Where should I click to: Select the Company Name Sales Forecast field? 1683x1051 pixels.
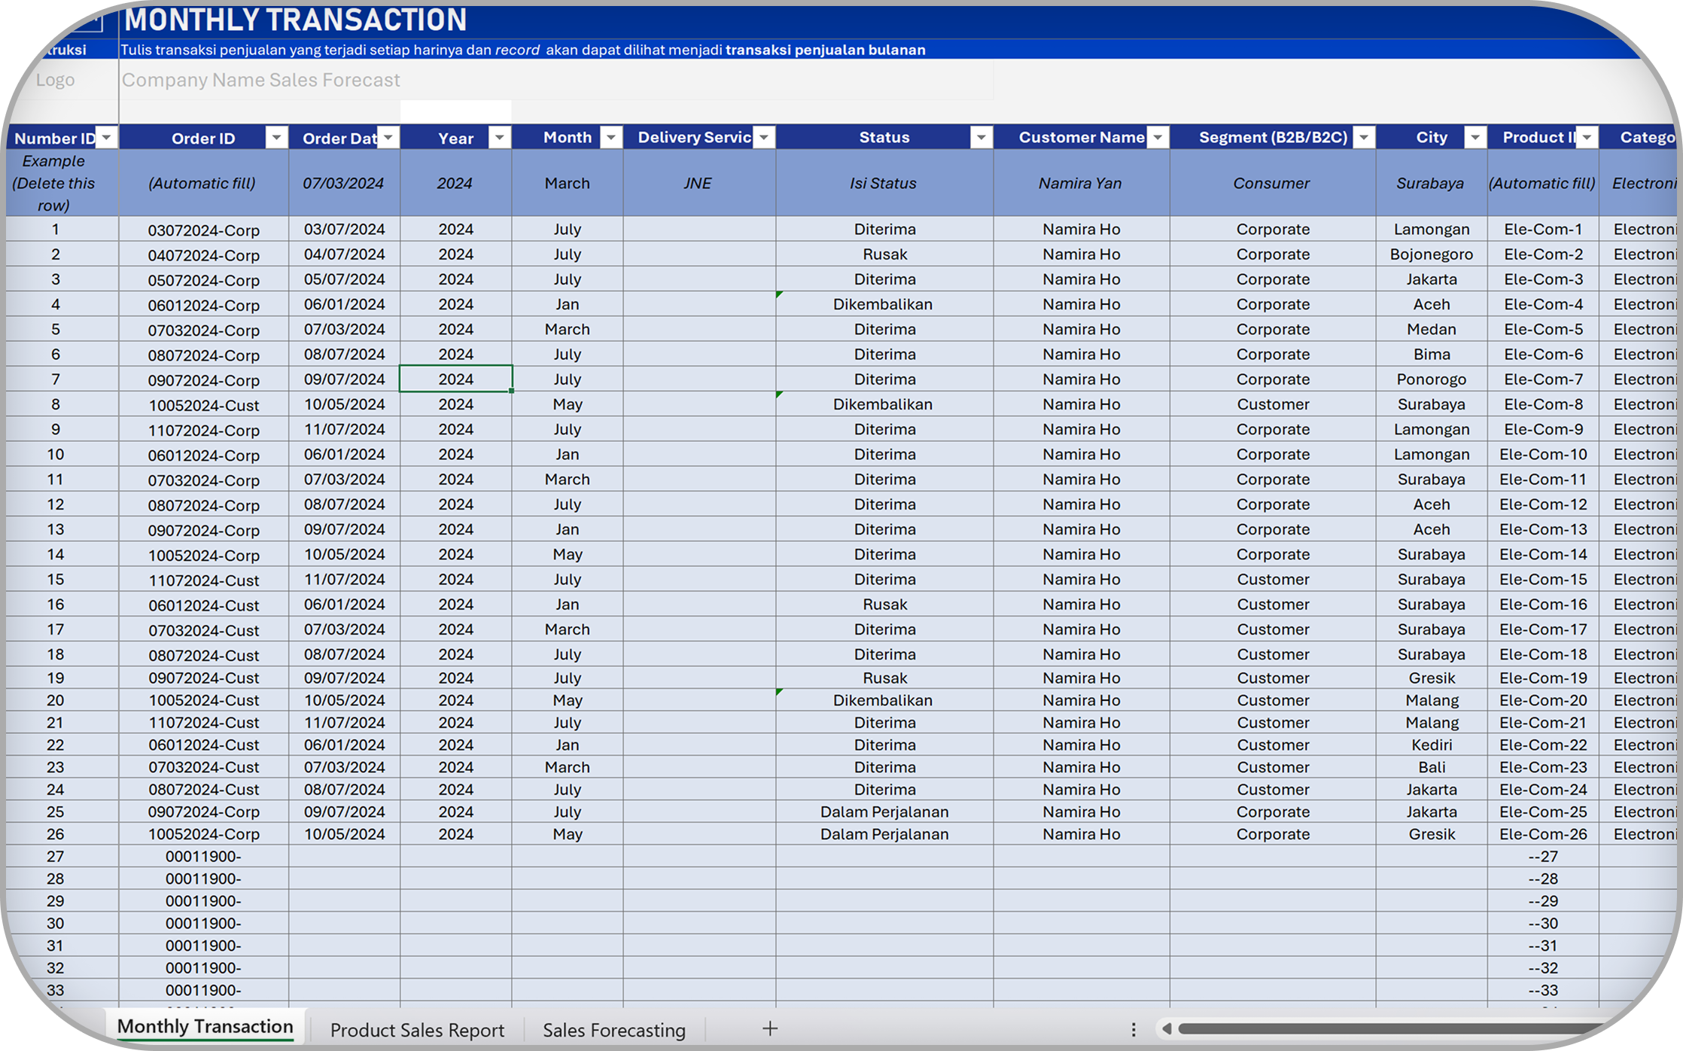(261, 80)
